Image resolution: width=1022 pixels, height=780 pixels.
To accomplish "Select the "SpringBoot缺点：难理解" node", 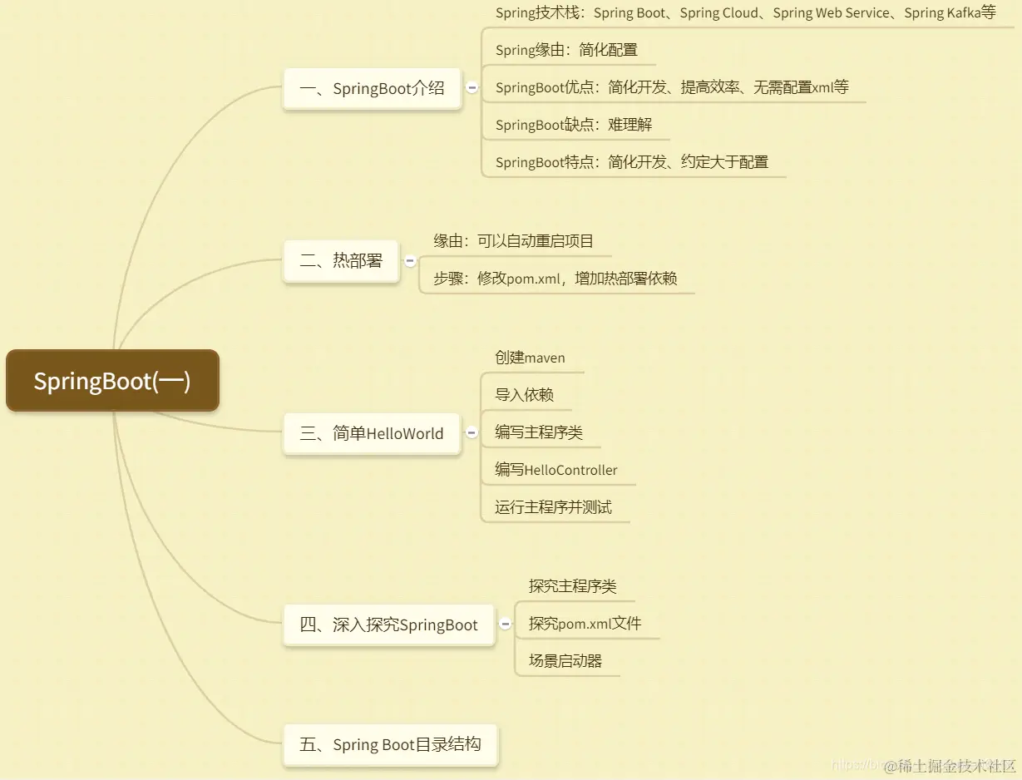I will pyautogui.click(x=572, y=124).
